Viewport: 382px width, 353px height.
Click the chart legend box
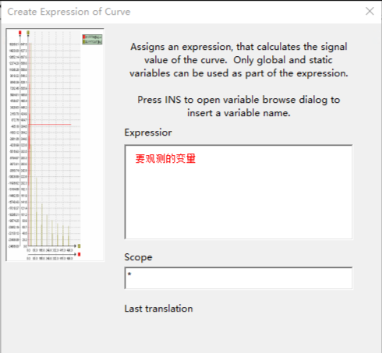92,39
